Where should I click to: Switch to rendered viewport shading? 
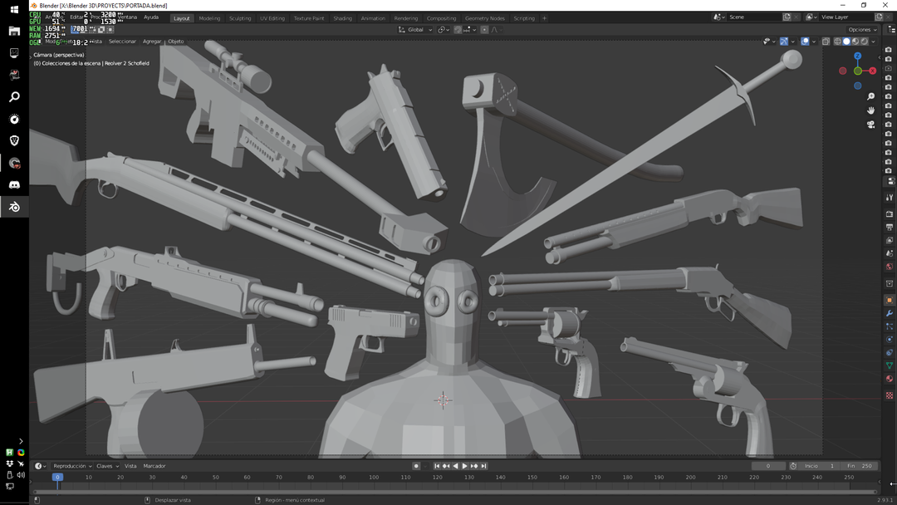coord(864,40)
